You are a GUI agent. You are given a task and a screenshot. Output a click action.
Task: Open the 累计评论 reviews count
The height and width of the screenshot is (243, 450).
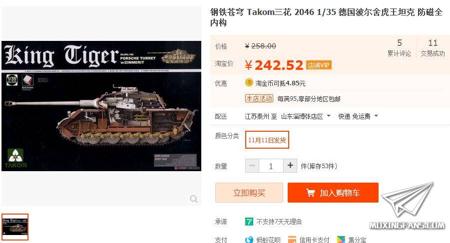point(399,48)
